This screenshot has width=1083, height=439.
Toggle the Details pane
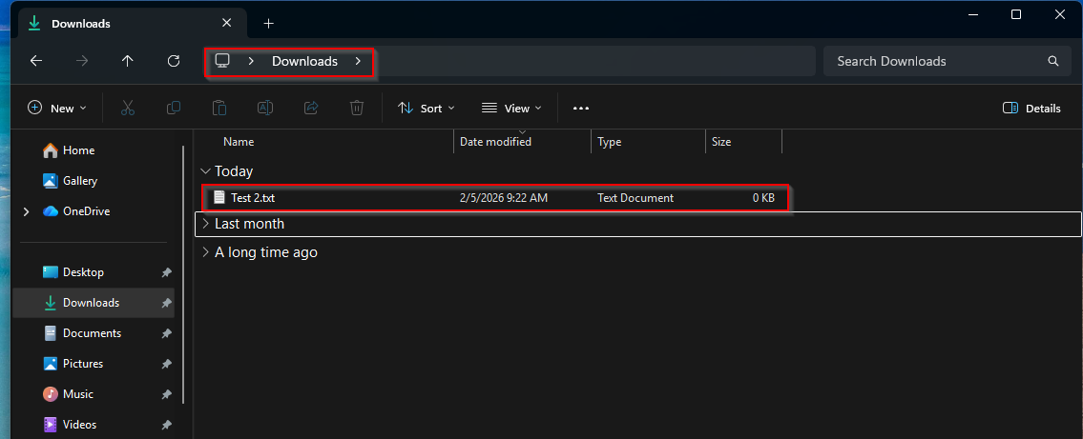(1031, 109)
